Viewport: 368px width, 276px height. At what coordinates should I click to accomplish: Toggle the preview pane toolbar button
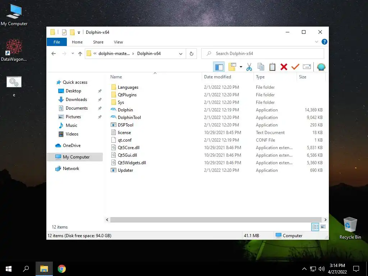pos(219,67)
